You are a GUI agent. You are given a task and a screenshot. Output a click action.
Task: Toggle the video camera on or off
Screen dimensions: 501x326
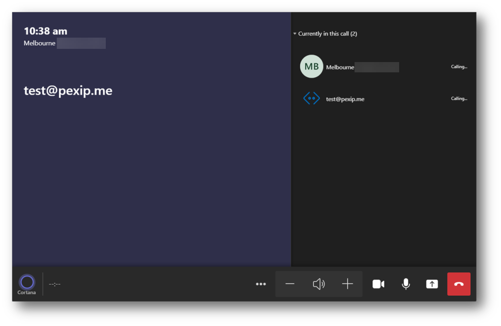378,284
